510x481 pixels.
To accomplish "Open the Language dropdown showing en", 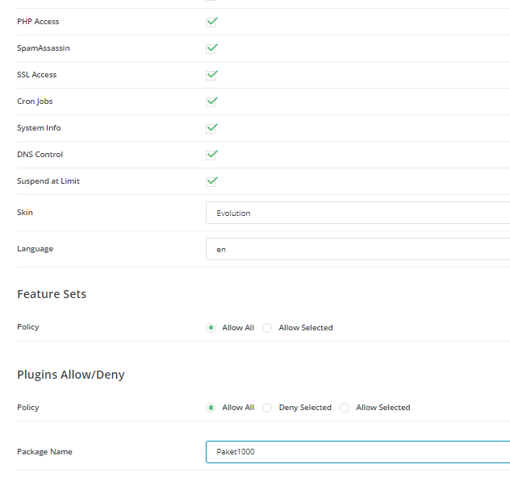I will coord(357,250).
